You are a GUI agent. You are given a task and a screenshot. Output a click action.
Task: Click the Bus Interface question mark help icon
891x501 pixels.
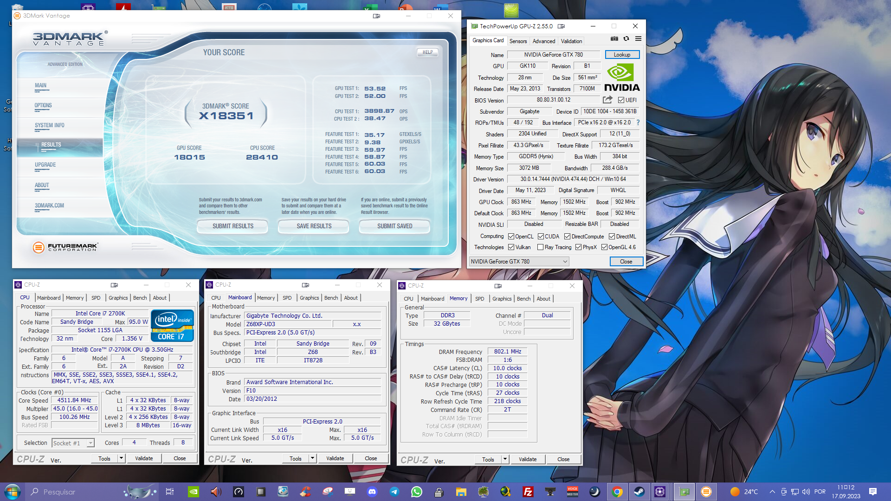pyautogui.click(x=638, y=122)
